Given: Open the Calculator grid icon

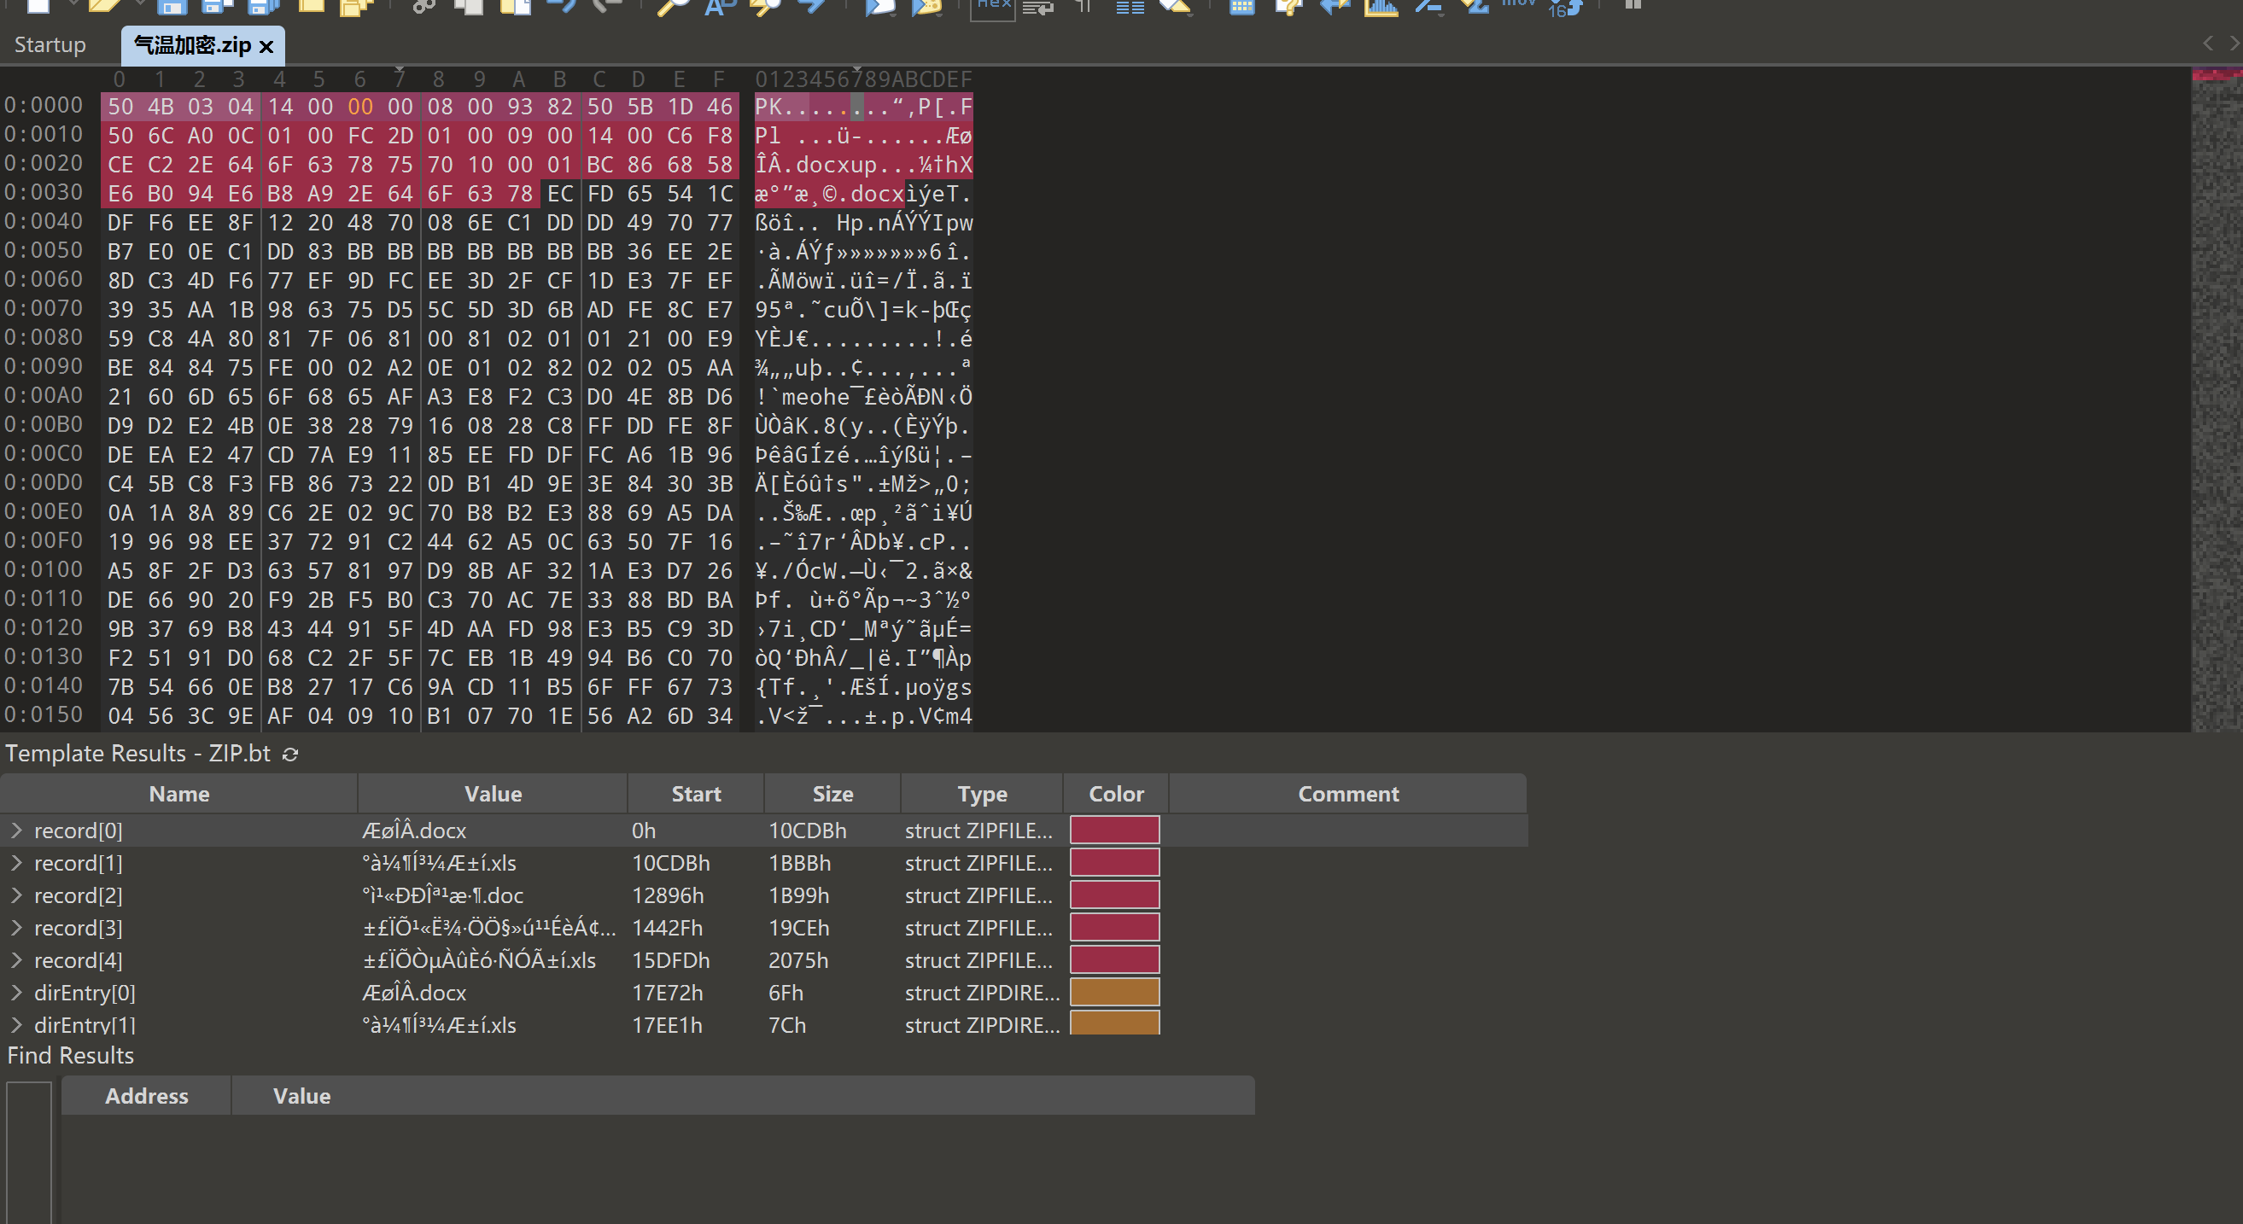Looking at the screenshot, I should click(1241, 7).
